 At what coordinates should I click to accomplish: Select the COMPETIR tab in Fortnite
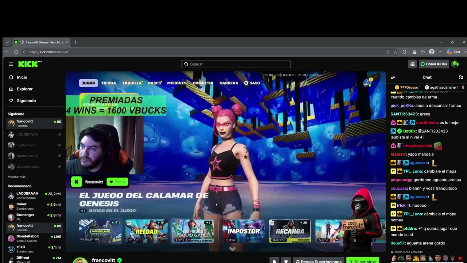point(203,83)
